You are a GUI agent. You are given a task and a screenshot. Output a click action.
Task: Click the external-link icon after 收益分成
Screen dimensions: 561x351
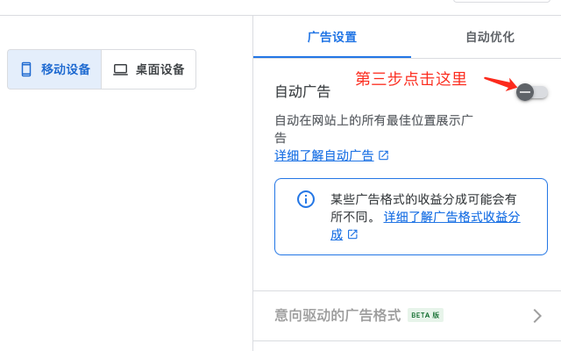[x=352, y=234]
